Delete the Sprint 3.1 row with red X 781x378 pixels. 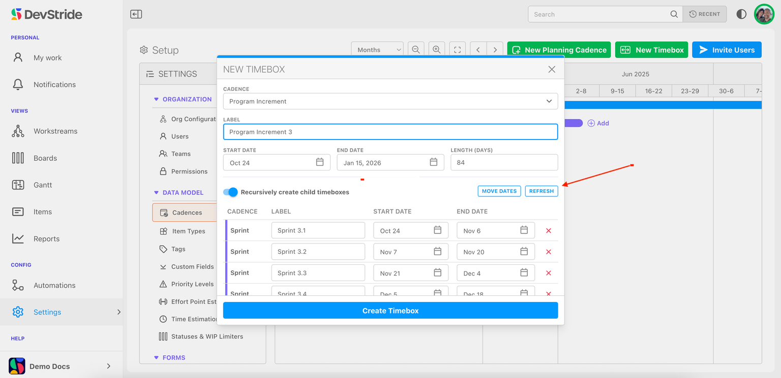[x=549, y=231]
